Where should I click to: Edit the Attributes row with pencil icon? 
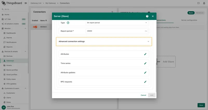tap(145, 54)
